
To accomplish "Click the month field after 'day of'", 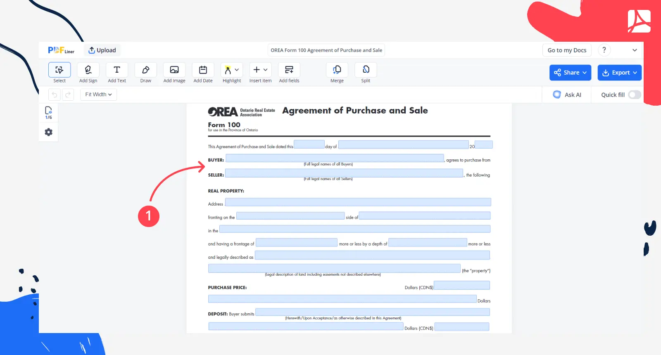I will pyautogui.click(x=403, y=144).
